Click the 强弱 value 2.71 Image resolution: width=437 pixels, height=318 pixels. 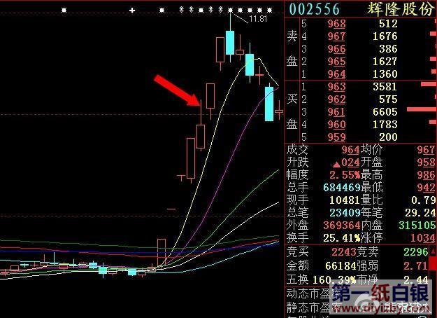pyautogui.click(x=415, y=265)
